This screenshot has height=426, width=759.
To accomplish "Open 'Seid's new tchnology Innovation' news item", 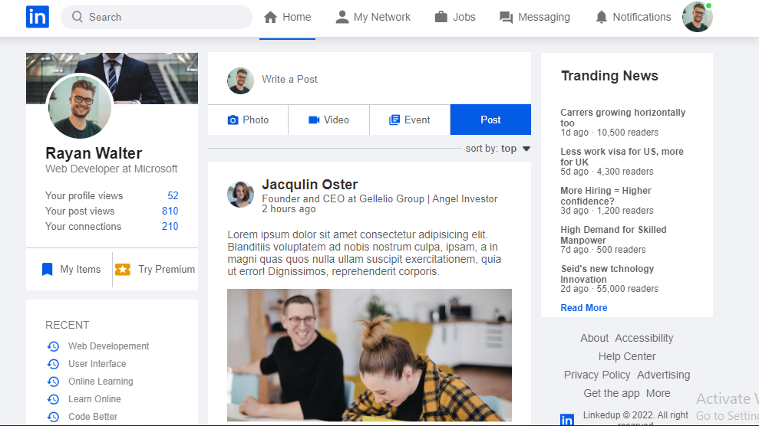I will (608, 274).
